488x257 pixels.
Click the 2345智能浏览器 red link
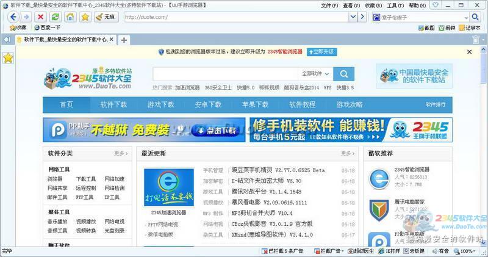pos(285,52)
